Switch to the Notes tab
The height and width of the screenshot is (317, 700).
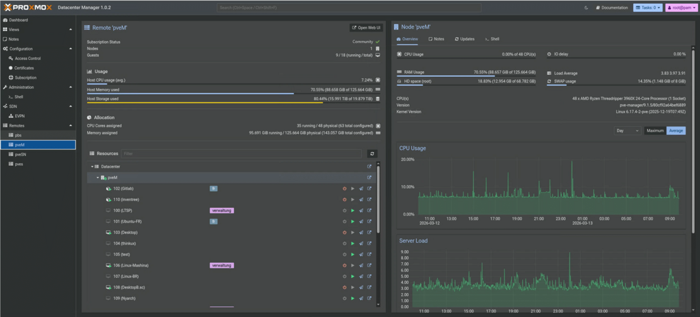pos(436,39)
